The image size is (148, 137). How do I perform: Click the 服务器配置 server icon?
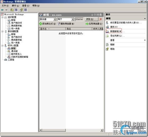(6, 31)
